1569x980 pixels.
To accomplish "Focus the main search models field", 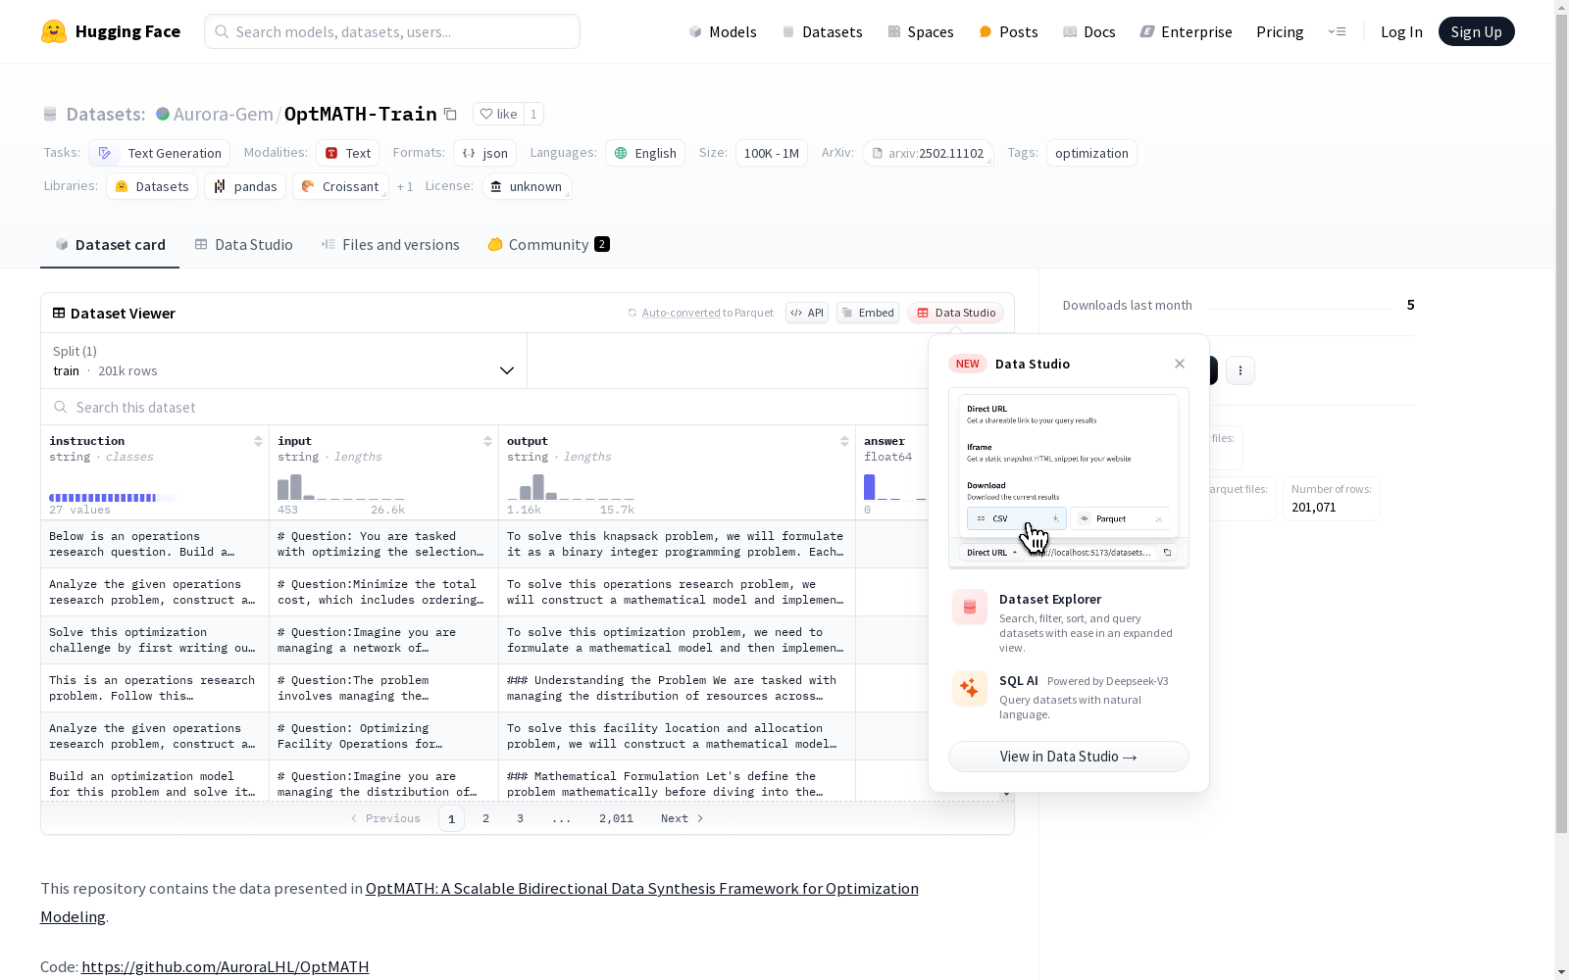I will click(x=392, y=31).
